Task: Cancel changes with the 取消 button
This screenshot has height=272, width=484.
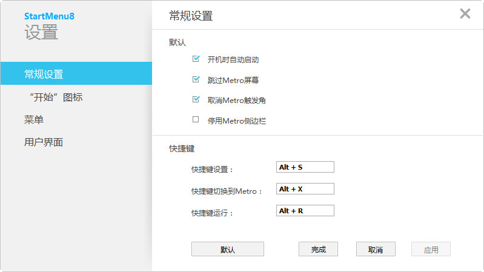Action: tap(376, 249)
